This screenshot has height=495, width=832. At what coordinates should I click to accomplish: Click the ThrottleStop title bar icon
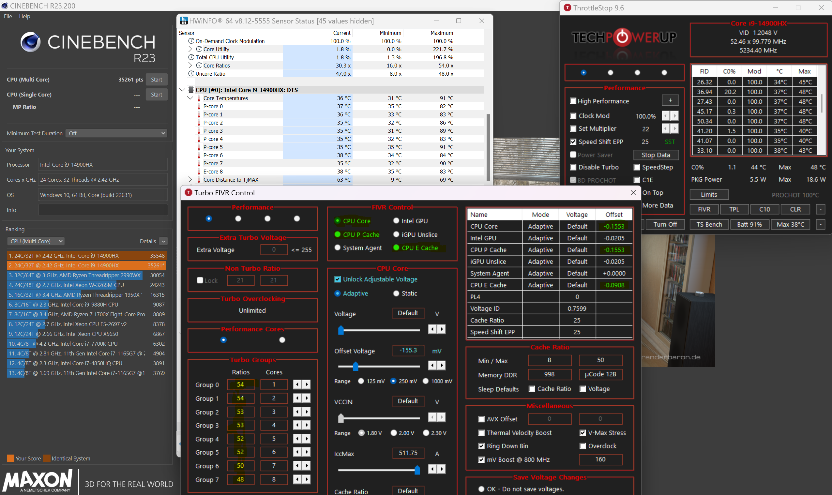[x=567, y=8]
